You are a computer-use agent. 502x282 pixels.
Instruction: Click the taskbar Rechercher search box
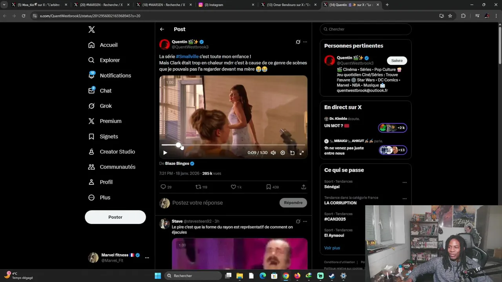(193, 276)
